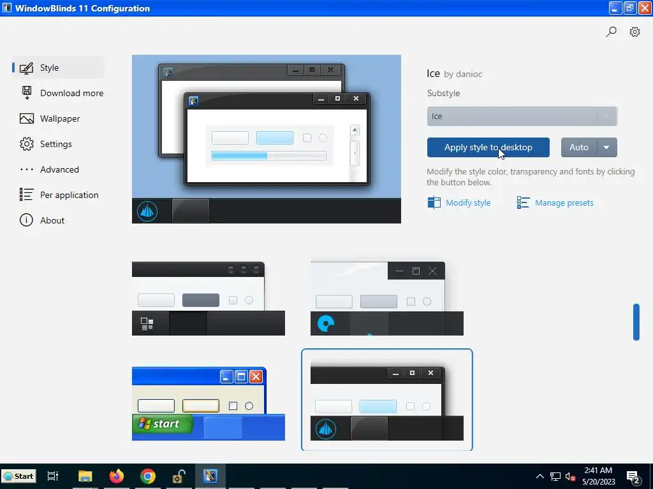The image size is (653, 489).
Task: Click the Auto button
Action: tap(579, 147)
